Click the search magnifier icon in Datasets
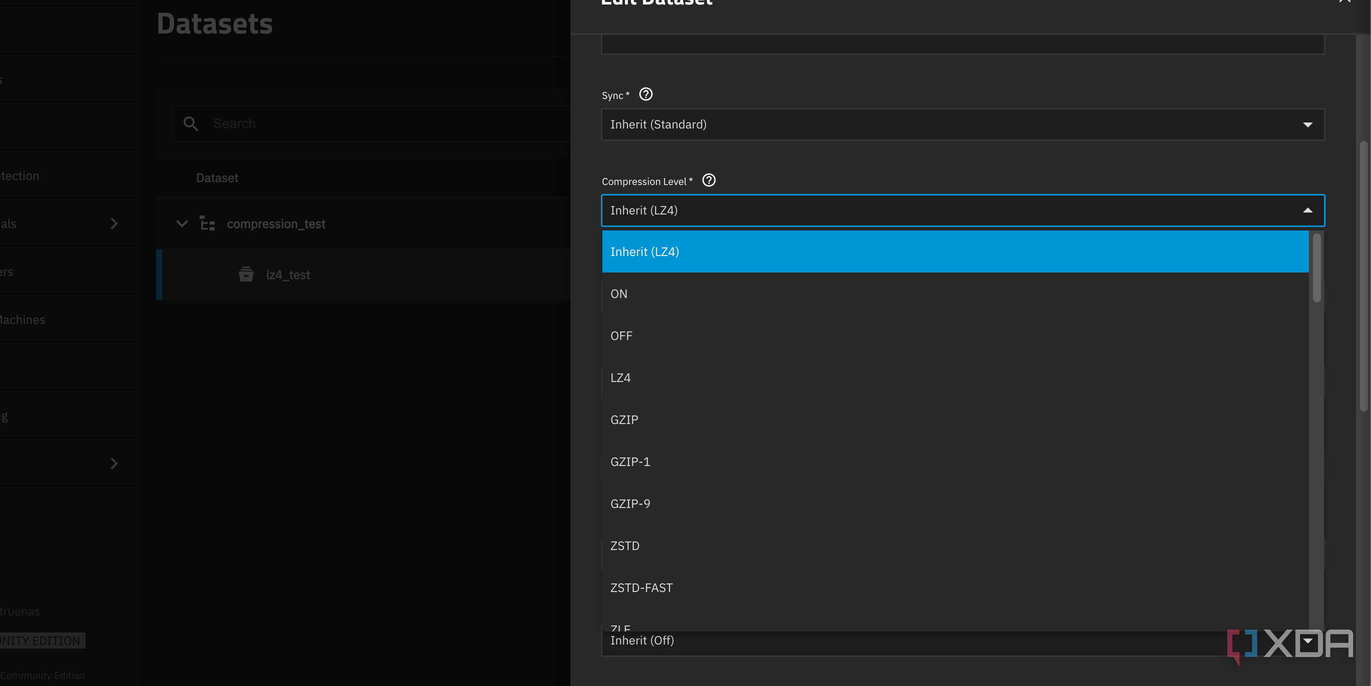This screenshot has width=1371, height=686. pos(191,123)
